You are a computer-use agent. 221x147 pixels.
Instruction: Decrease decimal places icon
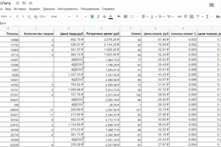pyautogui.click(x=29, y=17)
